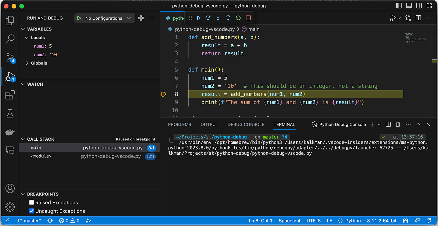Enable the Raised Exceptions breakpoint checkbox
The height and width of the screenshot is (226, 438).
[32, 203]
